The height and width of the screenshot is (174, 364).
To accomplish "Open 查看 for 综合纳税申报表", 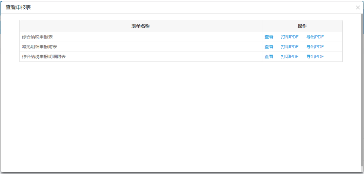I will pos(269,37).
